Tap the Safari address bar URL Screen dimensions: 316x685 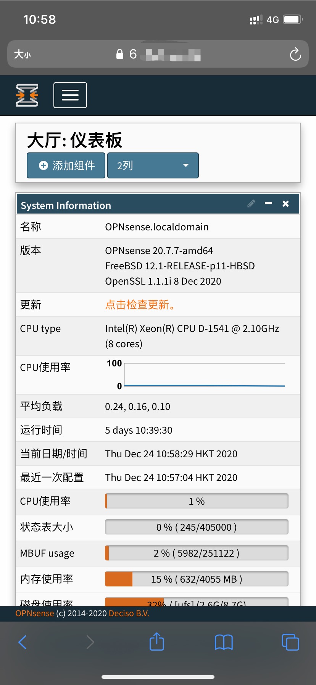tap(158, 54)
